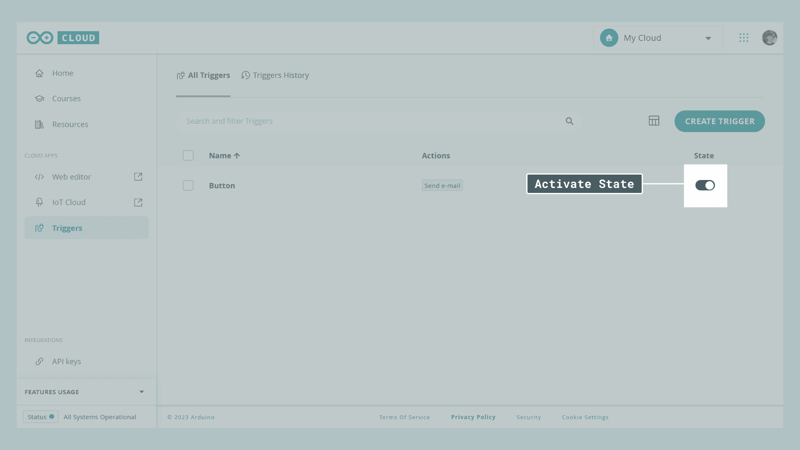
Task: Toggle the Button trigger state switch
Action: (705, 185)
